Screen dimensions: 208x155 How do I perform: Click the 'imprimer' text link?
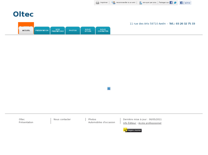pyautogui.click(x=104, y=2)
